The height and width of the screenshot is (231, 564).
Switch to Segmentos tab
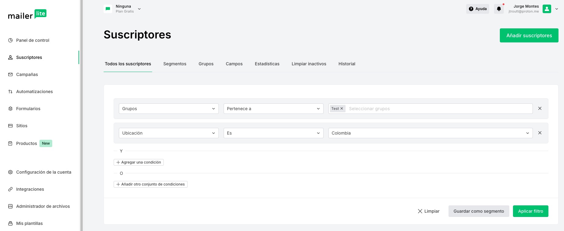(175, 64)
